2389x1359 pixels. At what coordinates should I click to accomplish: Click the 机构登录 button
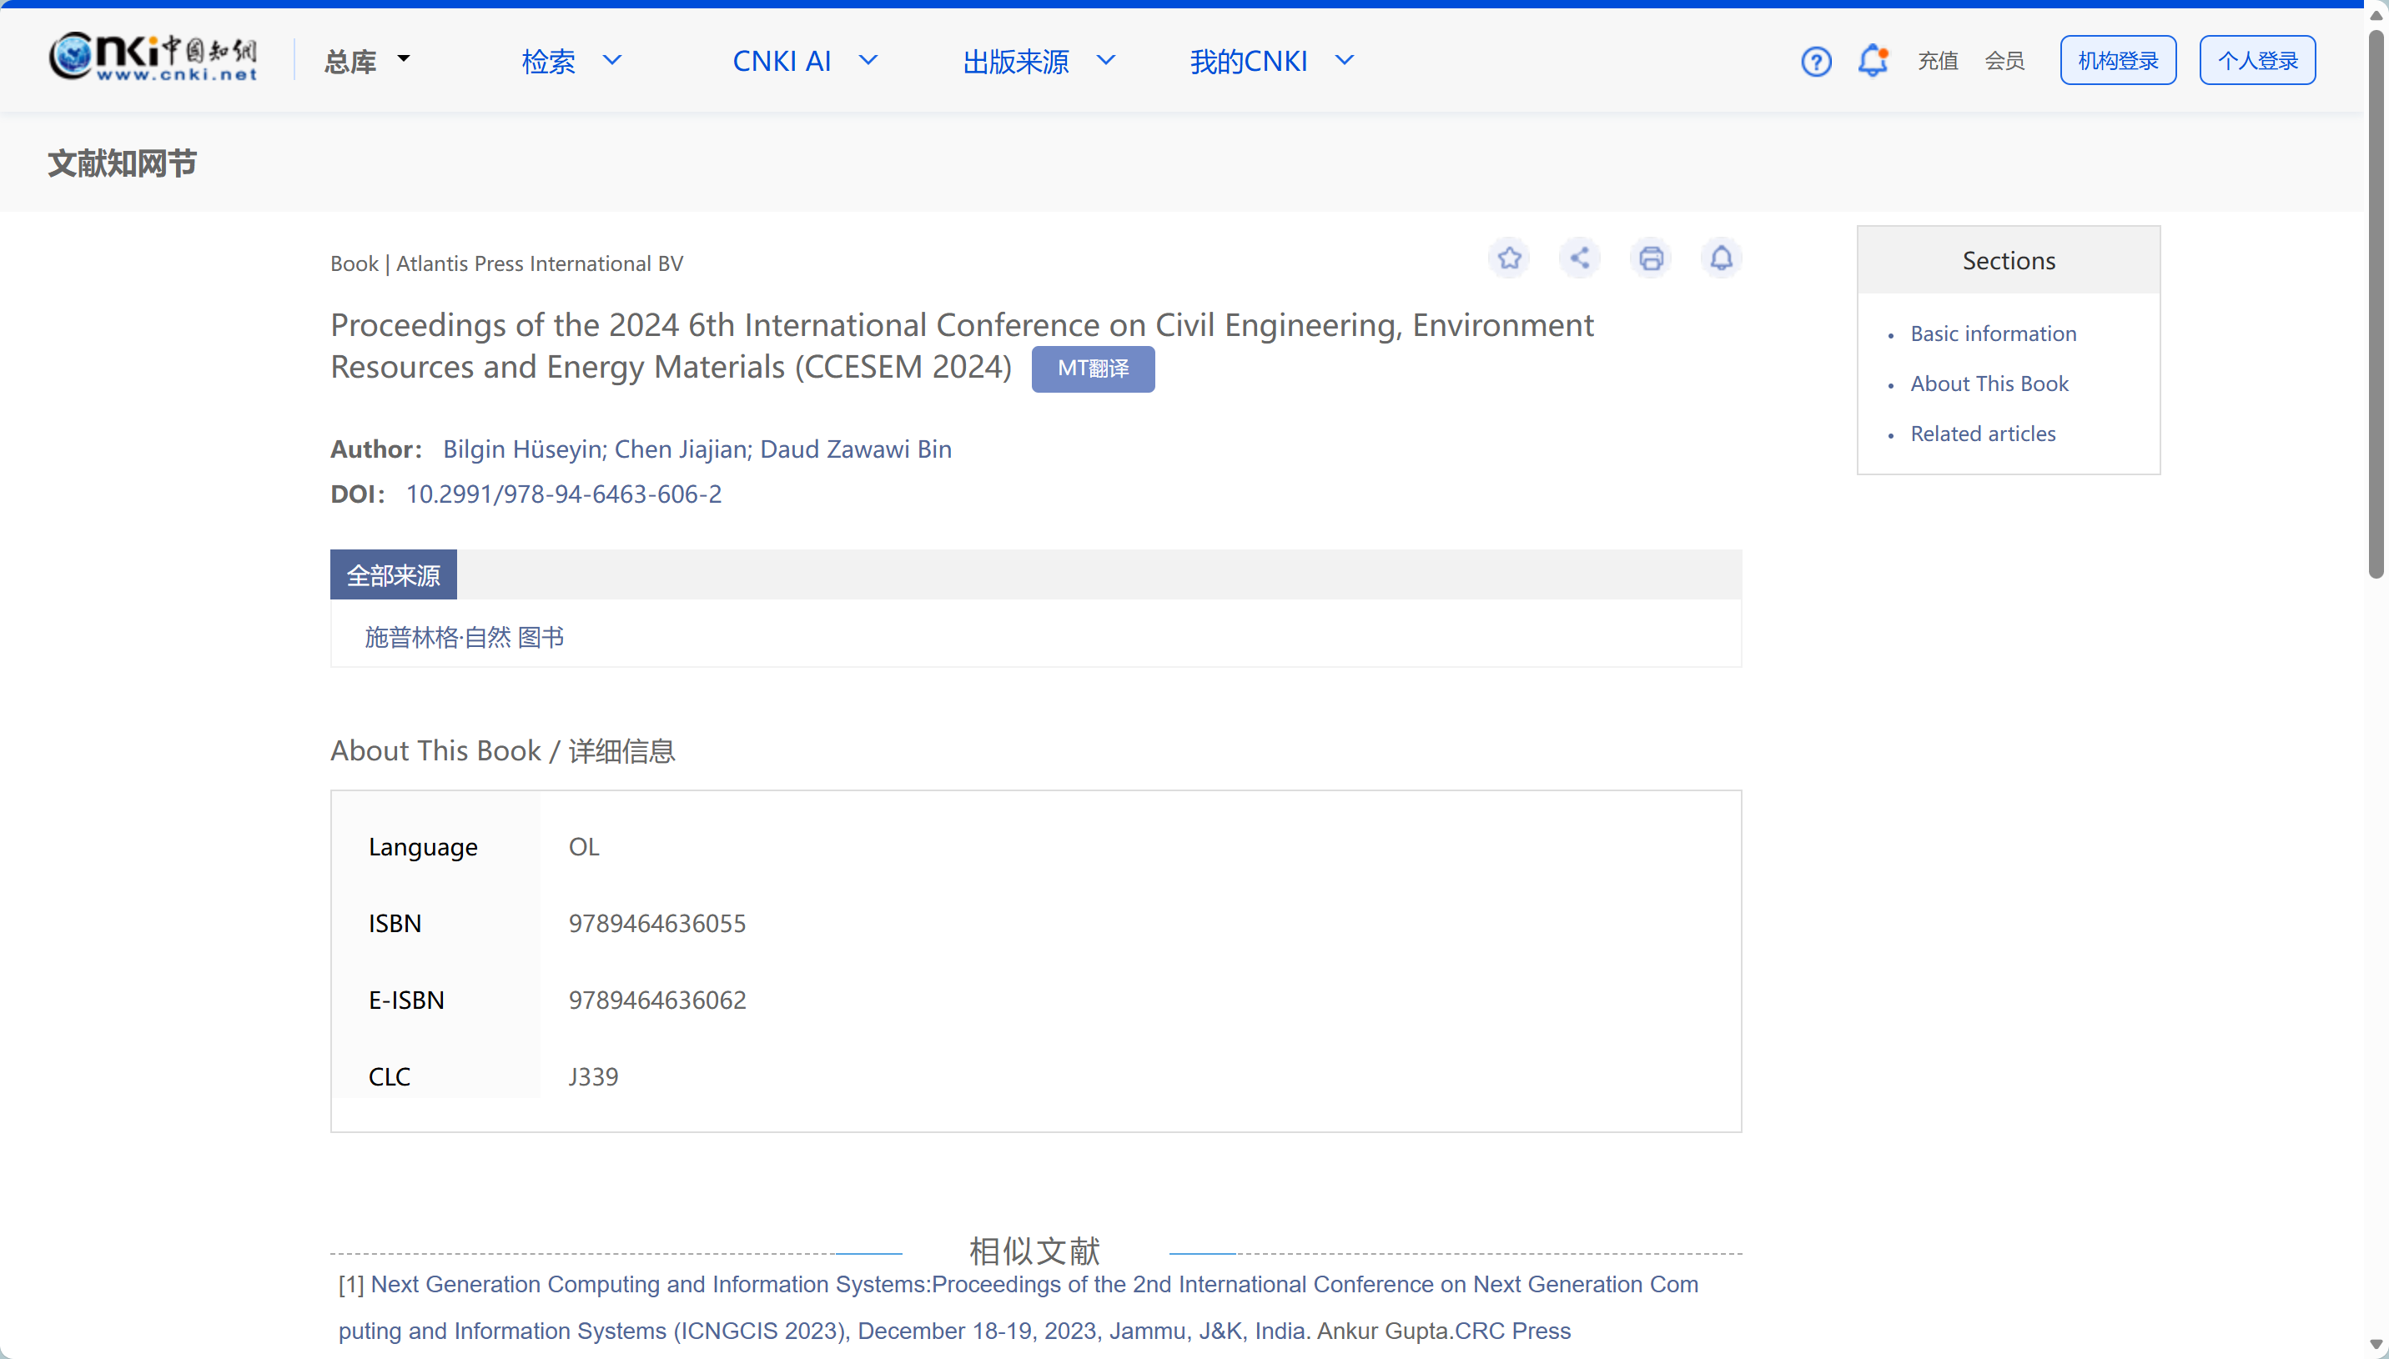coord(2117,61)
